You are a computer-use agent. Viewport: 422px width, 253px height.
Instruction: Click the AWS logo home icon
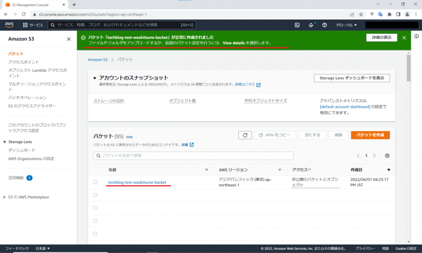[x=9, y=25]
